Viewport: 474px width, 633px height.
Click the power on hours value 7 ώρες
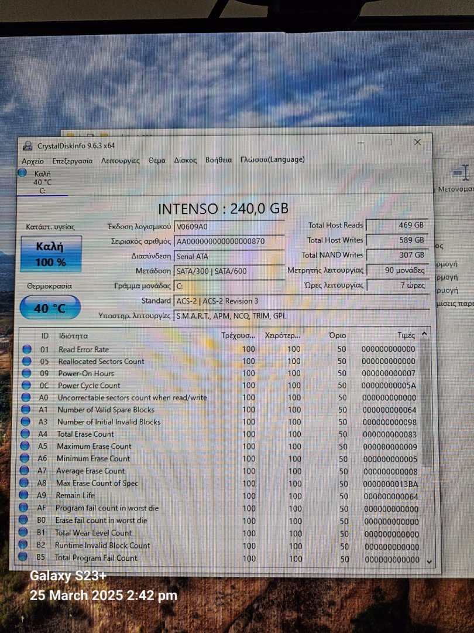tap(397, 285)
